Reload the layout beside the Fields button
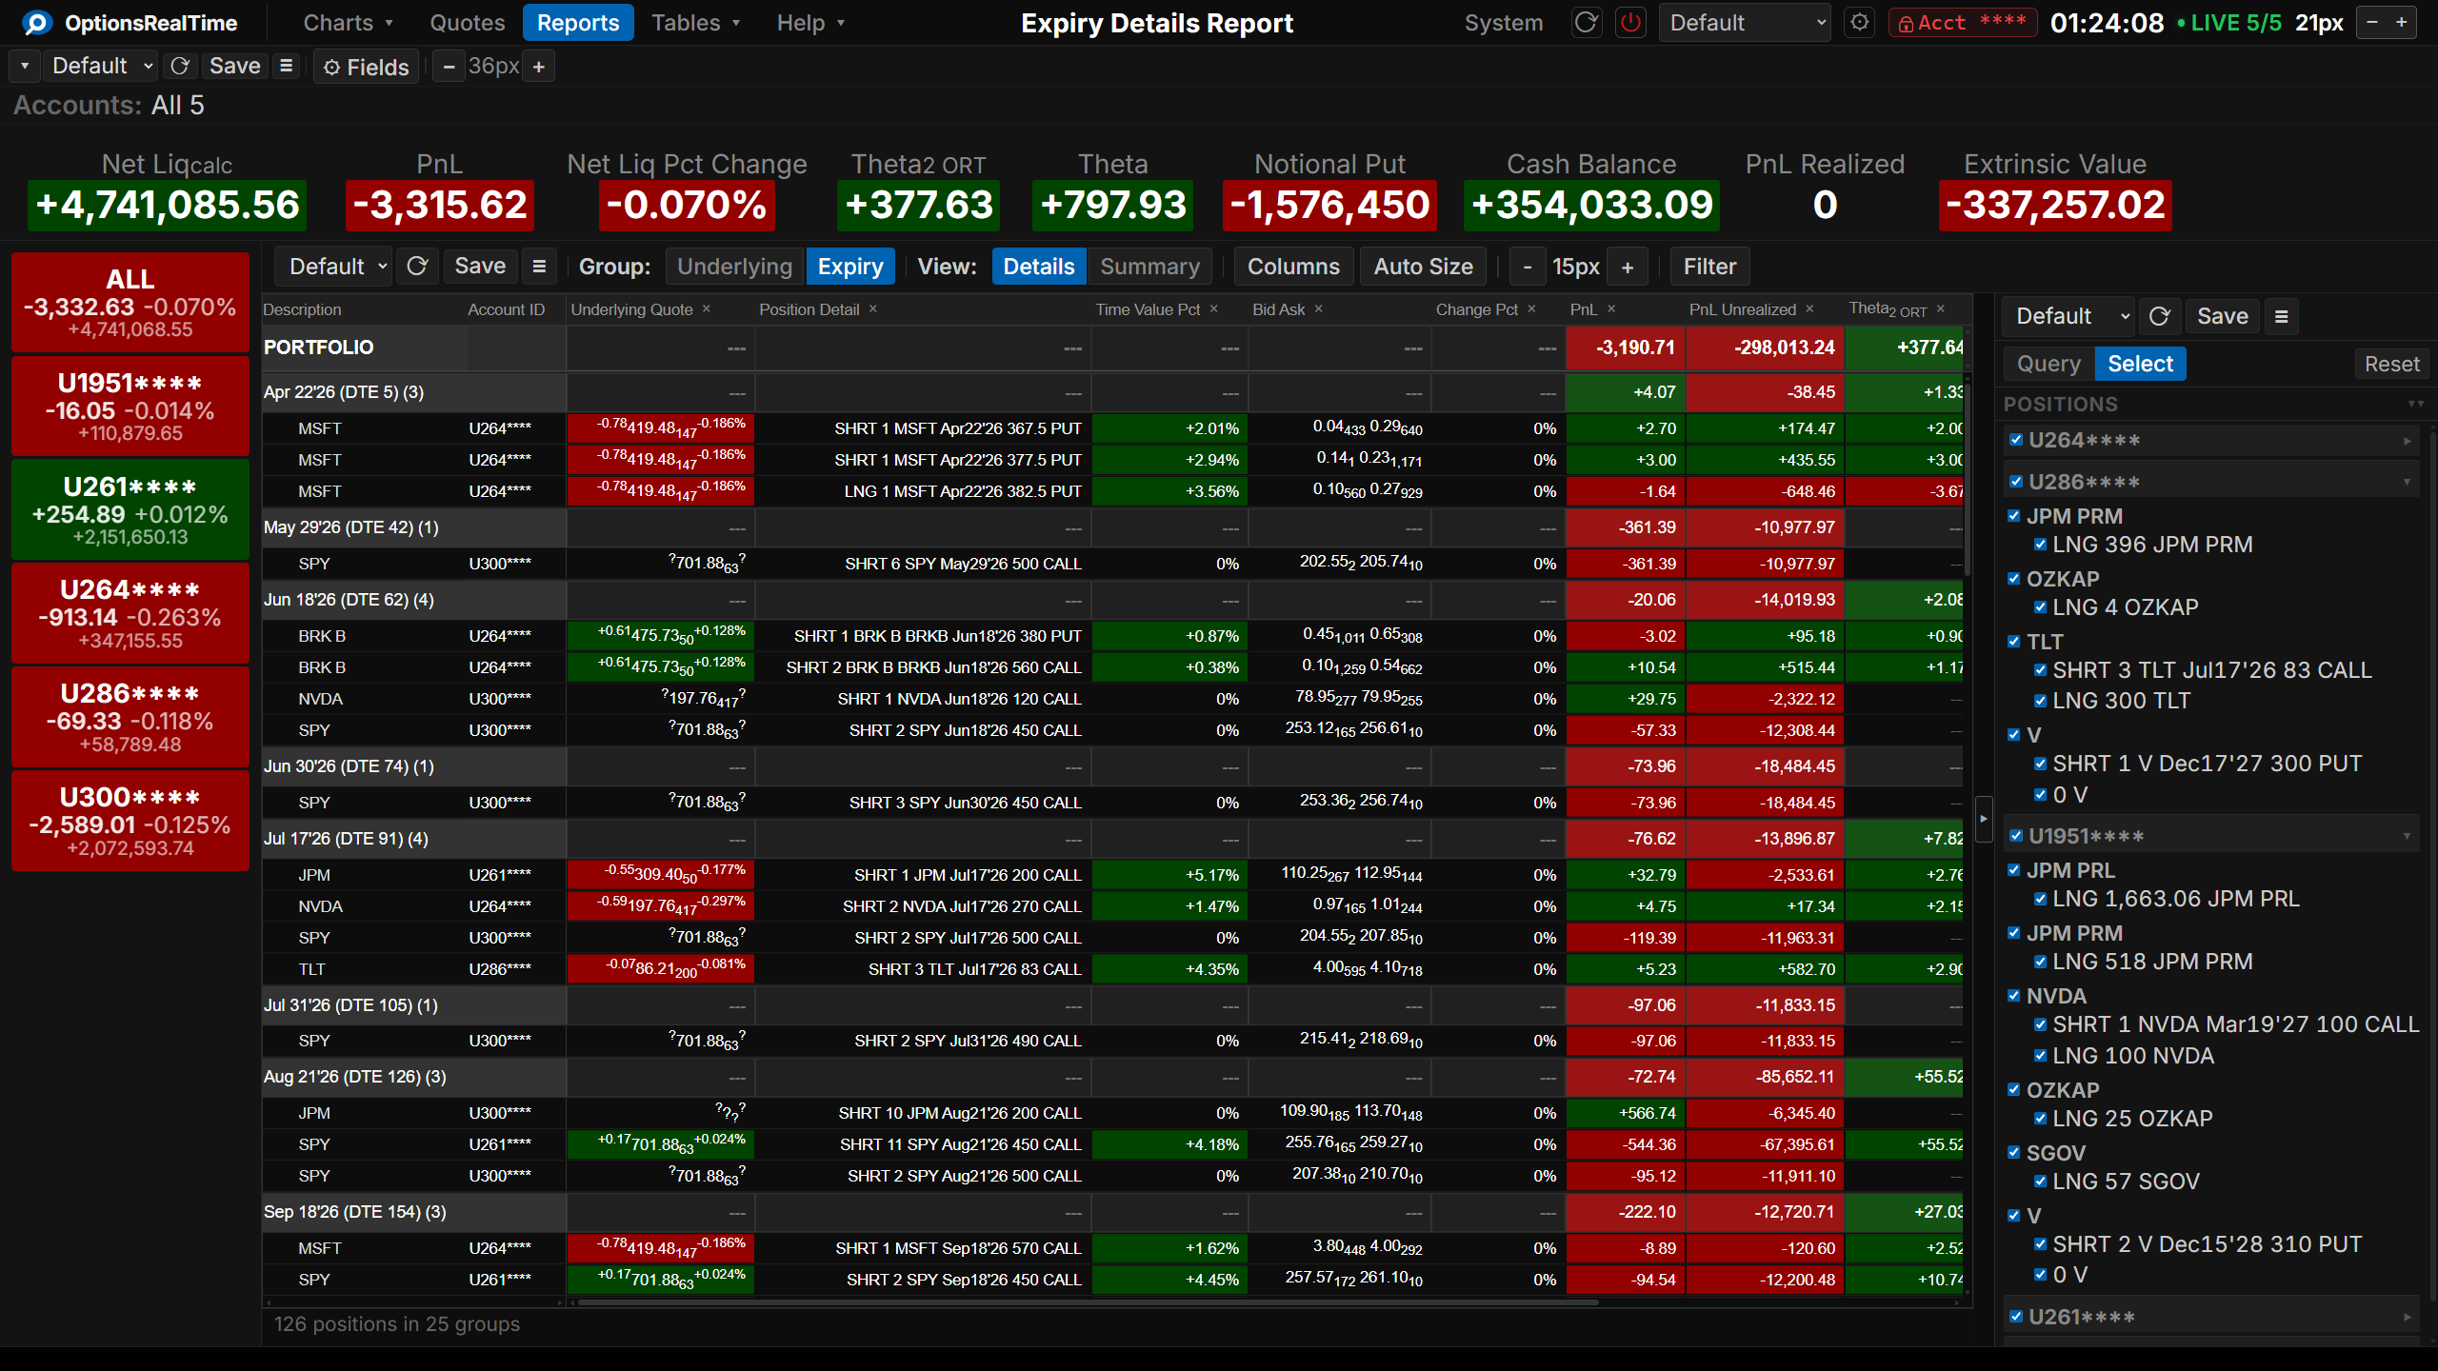 tap(180, 67)
